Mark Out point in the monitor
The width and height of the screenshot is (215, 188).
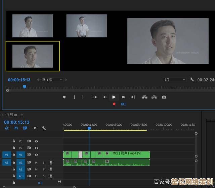(83, 97)
